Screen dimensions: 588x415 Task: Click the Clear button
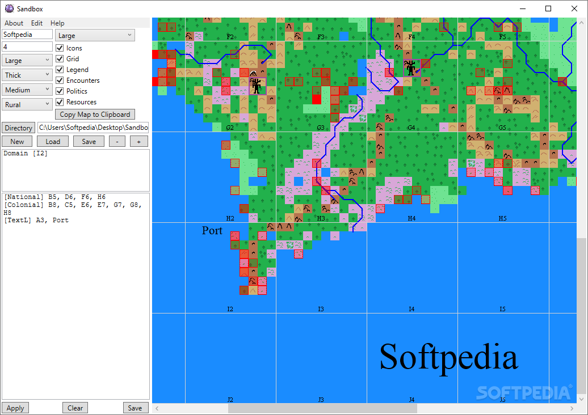coord(75,408)
